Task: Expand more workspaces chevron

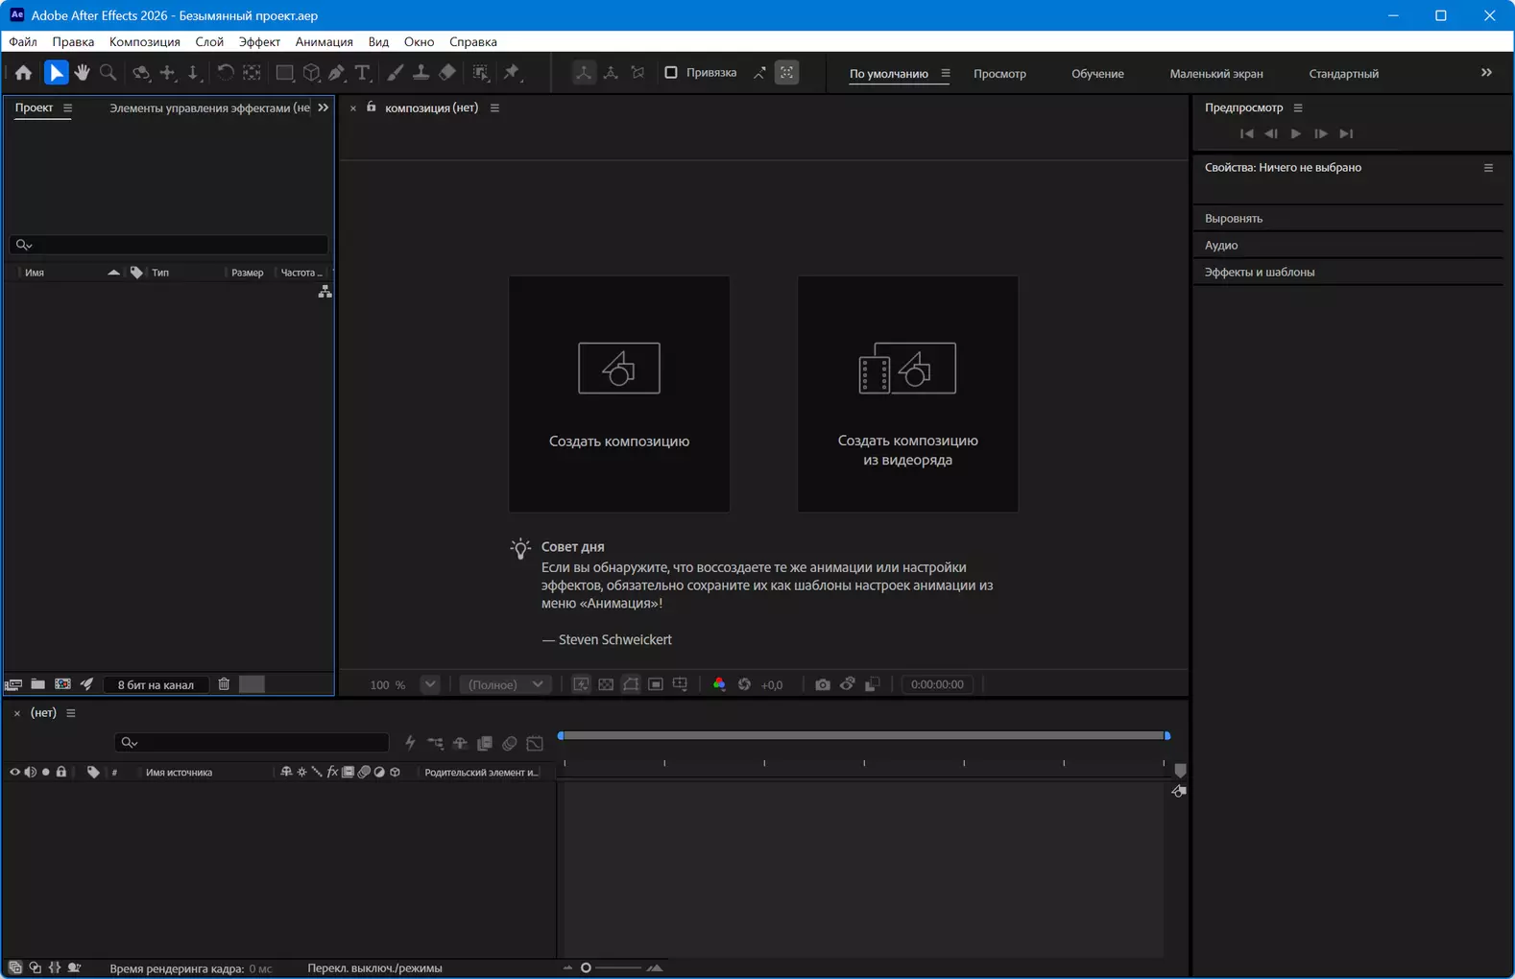Action: pyautogui.click(x=1486, y=73)
